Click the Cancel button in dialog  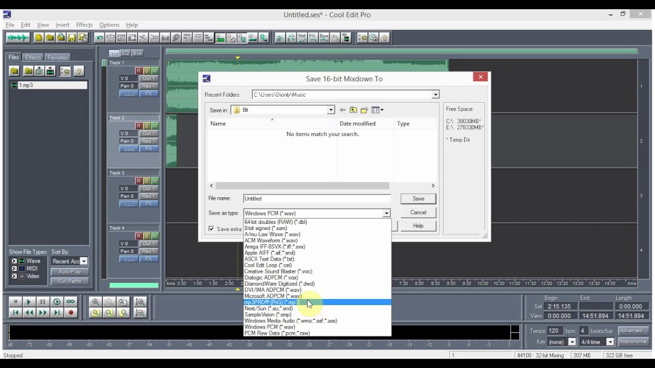click(x=418, y=213)
